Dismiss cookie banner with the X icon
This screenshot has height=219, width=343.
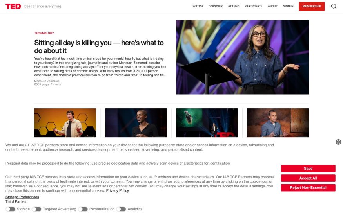(338, 142)
